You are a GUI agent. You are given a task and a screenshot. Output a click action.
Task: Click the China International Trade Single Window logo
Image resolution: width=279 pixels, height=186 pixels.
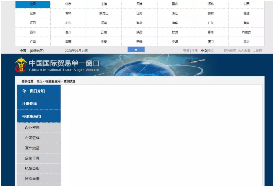tap(57, 65)
